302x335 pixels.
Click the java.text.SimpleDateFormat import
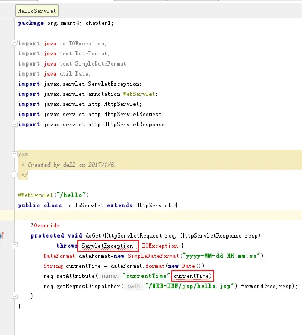(x=73, y=64)
